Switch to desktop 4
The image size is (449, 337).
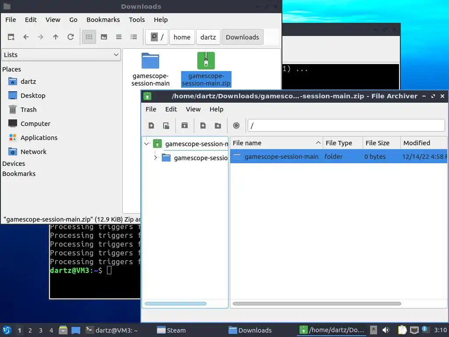(51, 330)
